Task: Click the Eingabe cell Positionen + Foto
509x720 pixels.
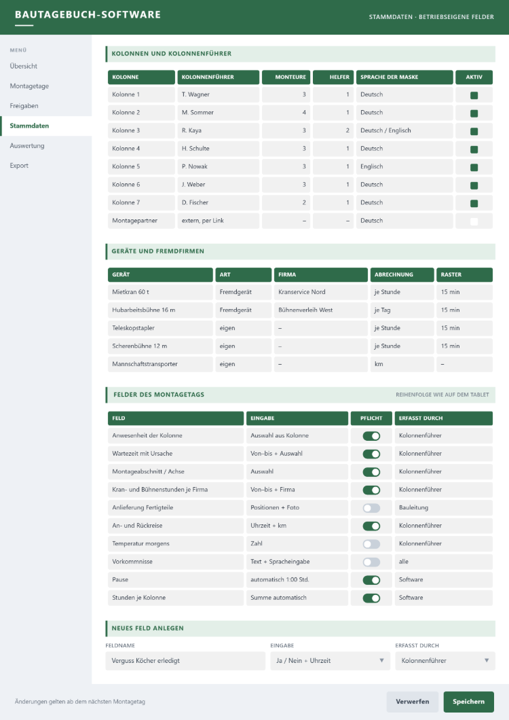Action: pos(297,508)
